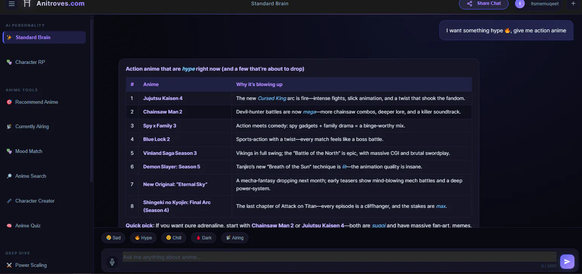Click the microphone voice input icon
This screenshot has width=582, height=274.
[112, 262]
